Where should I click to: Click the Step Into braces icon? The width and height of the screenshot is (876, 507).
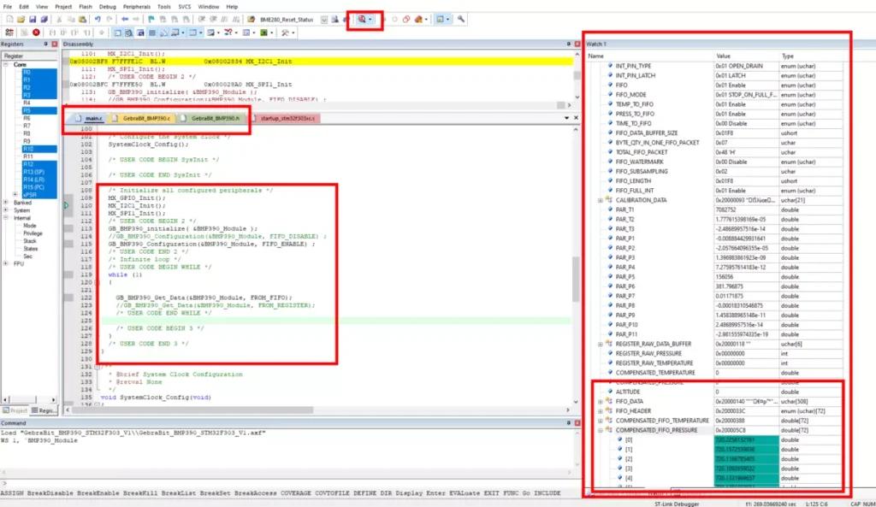(x=52, y=33)
